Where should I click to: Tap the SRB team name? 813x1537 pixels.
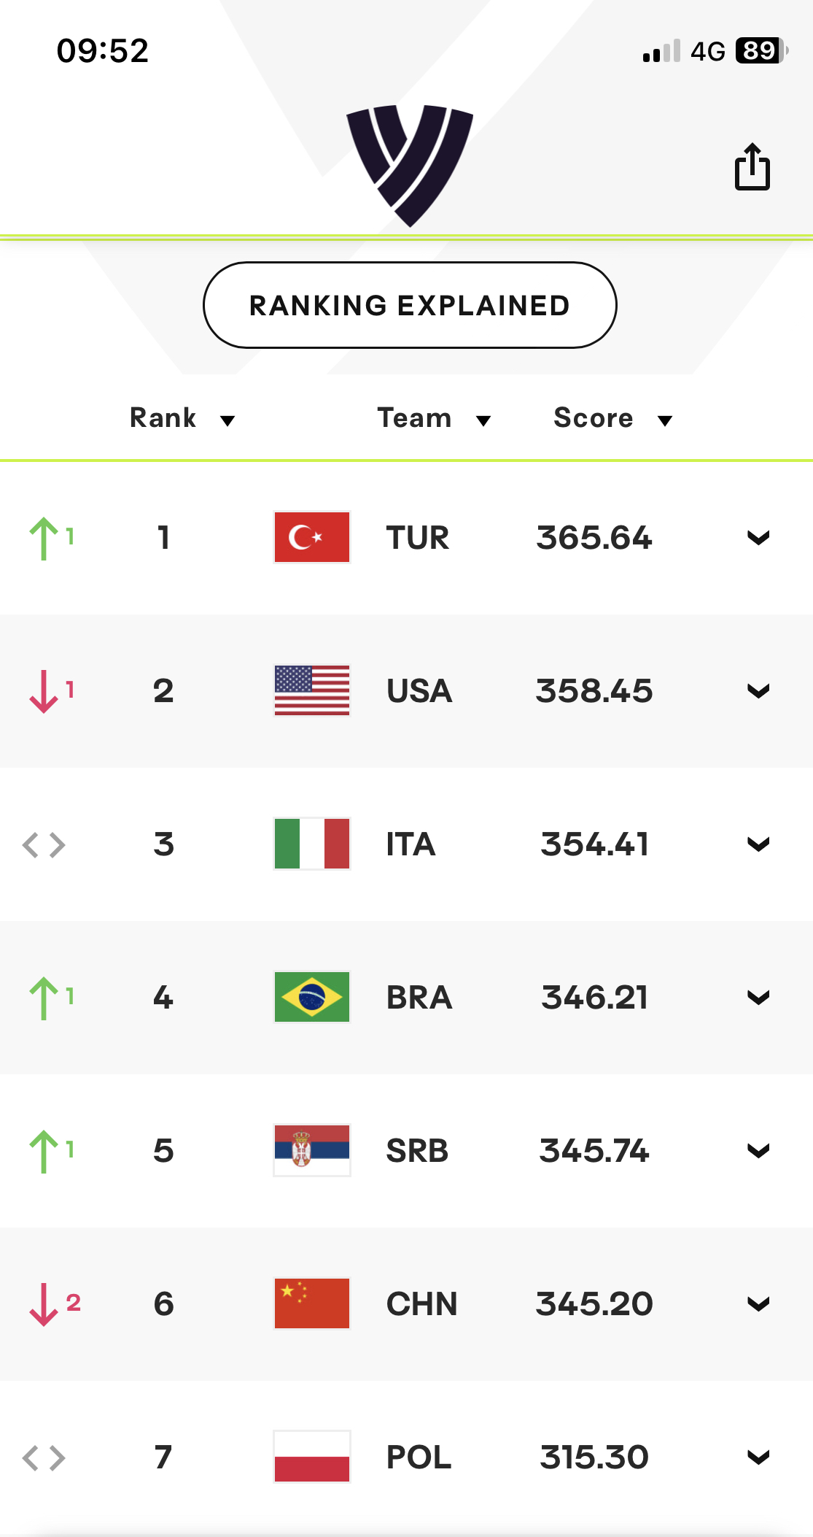point(417,1151)
